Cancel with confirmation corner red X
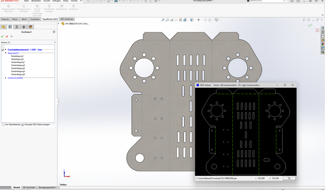 tap(317, 30)
